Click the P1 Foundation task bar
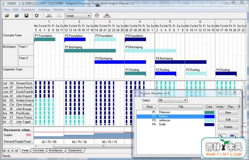Screen dimensions: 249x160 point(45,39)
